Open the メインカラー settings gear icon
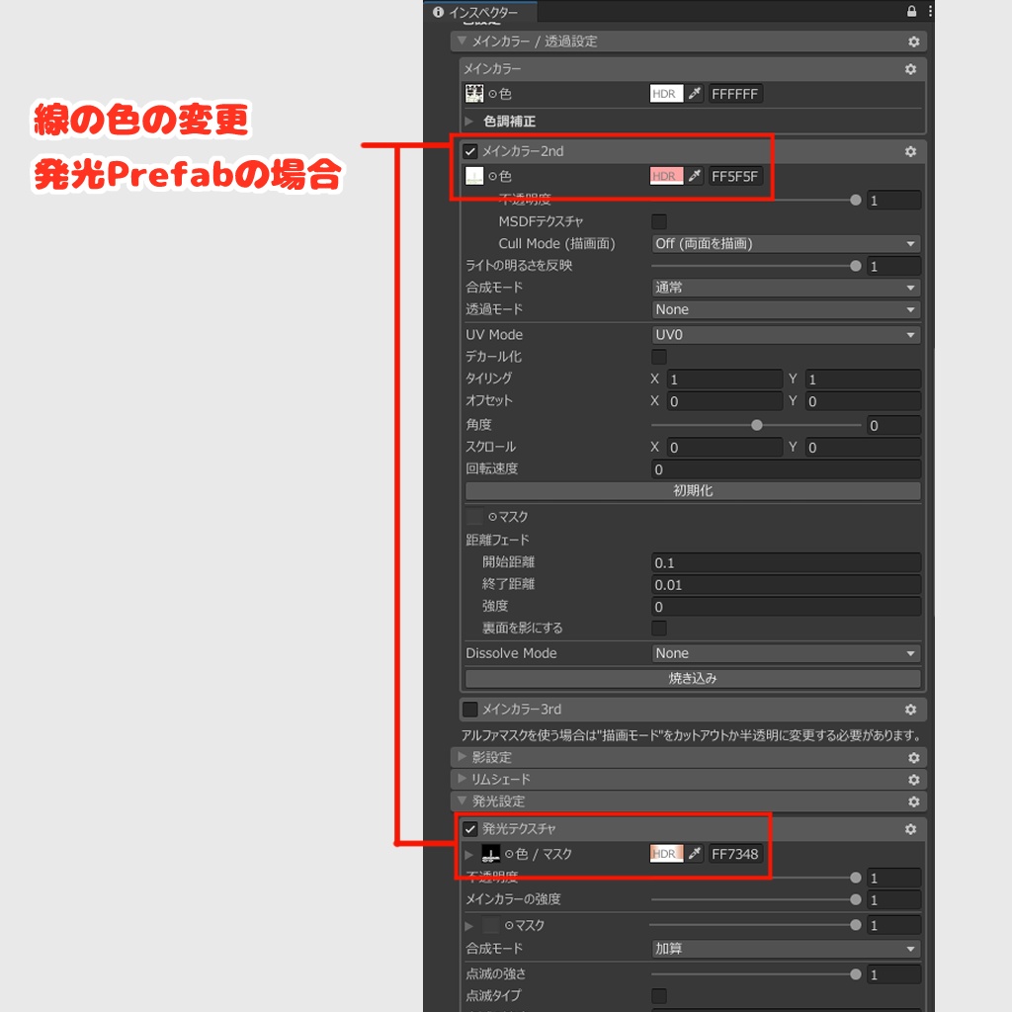The image size is (1012, 1012). pos(912,69)
